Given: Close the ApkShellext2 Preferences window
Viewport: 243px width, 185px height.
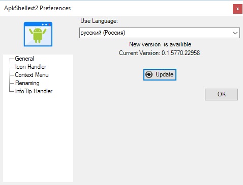Looking at the screenshot, I should 237,9.
